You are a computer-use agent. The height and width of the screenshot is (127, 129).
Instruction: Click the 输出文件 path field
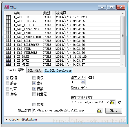click(x=64, y=111)
